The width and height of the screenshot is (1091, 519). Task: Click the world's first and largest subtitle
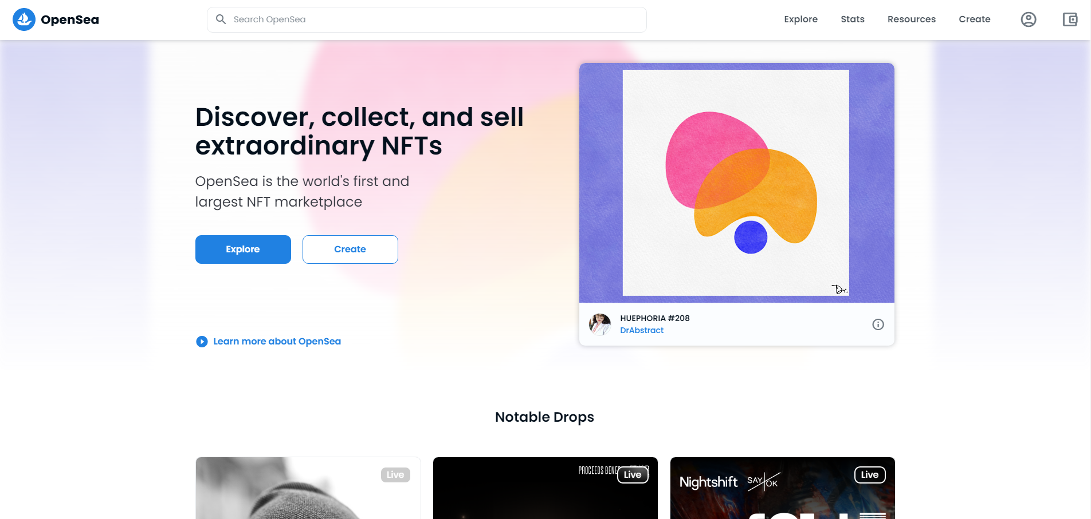click(302, 192)
